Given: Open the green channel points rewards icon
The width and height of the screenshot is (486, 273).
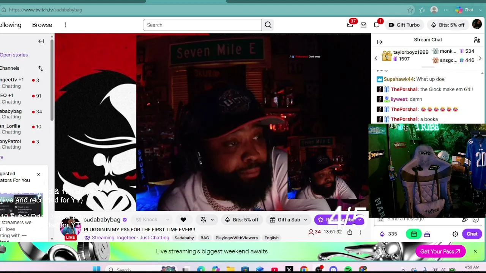Looking at the screenshot, I should point(413,234).
